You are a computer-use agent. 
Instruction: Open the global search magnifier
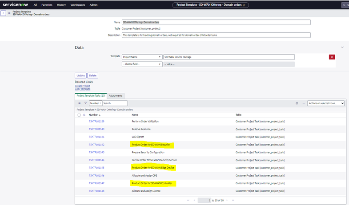coord(345,5)
